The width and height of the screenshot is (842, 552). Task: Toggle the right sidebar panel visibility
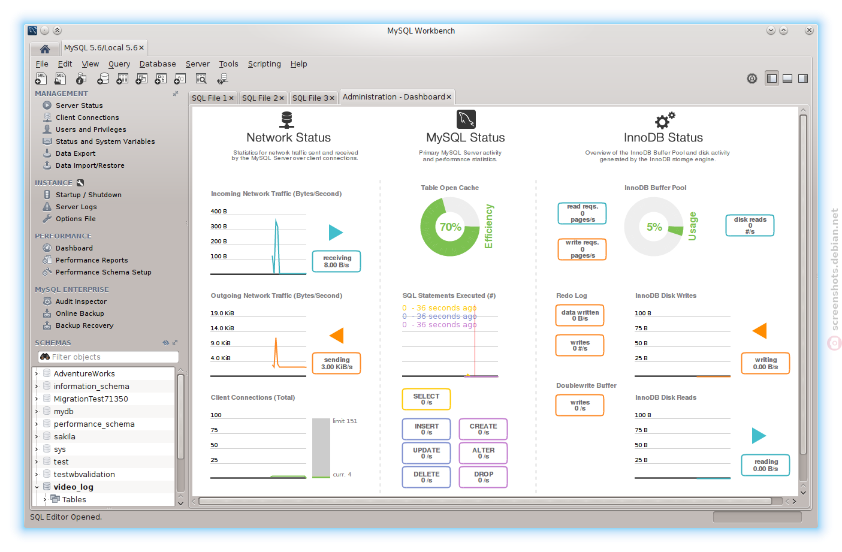[x=803, y=79]
